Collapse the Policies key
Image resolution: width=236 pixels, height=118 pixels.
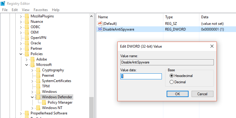click(21, 54)
